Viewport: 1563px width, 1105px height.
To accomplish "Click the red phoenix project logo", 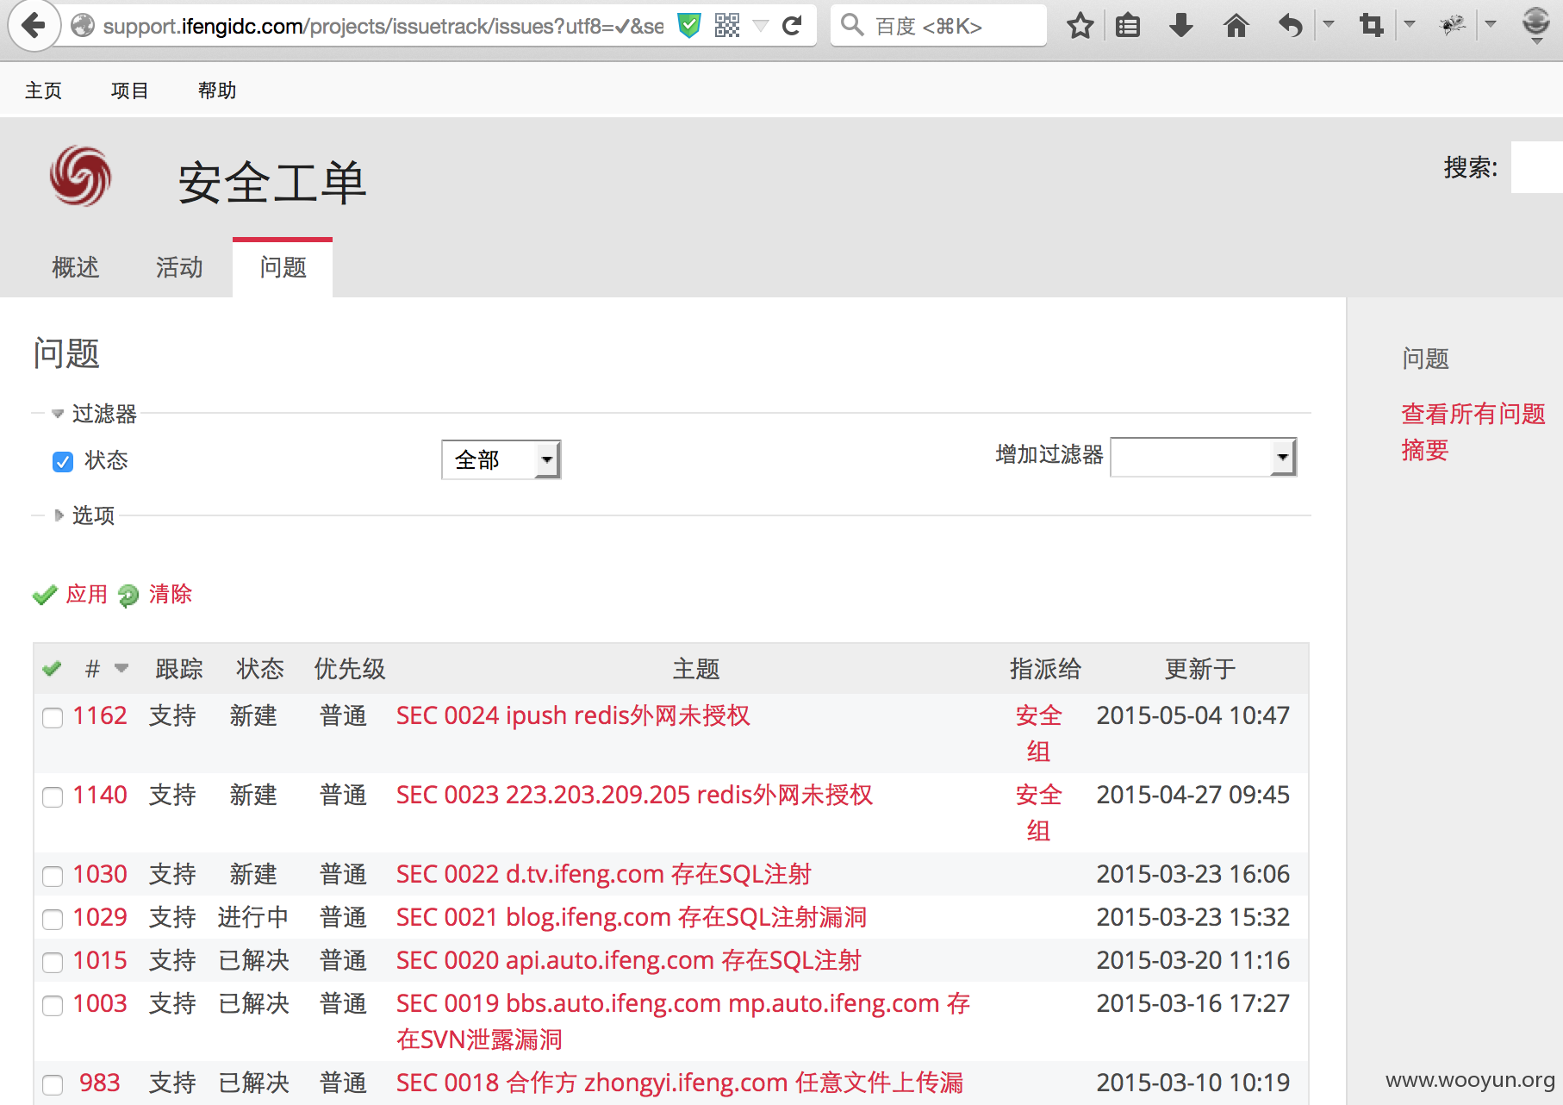I will pyautogui.click(x=81, y=177).
